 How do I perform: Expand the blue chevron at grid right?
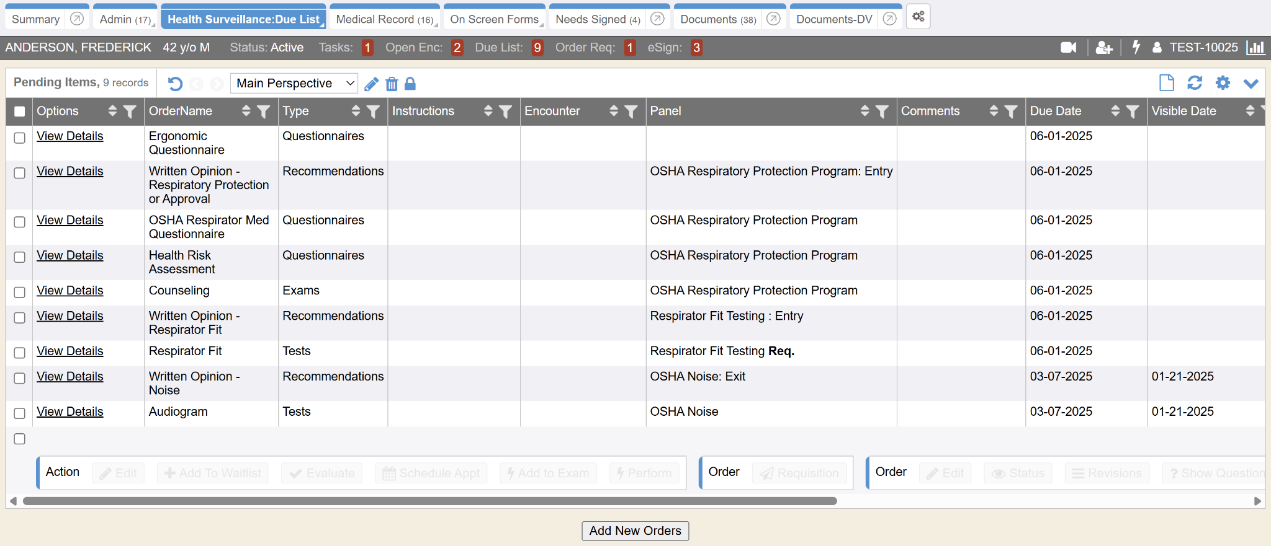click(1251, 84)
